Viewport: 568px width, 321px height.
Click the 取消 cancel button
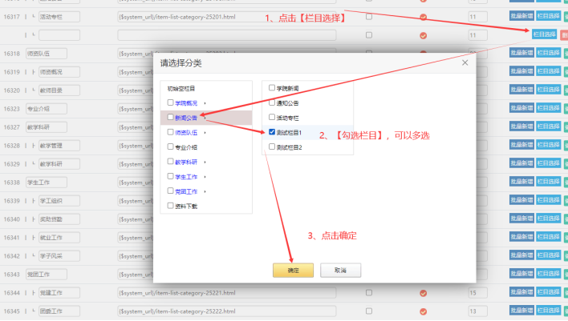340,271
